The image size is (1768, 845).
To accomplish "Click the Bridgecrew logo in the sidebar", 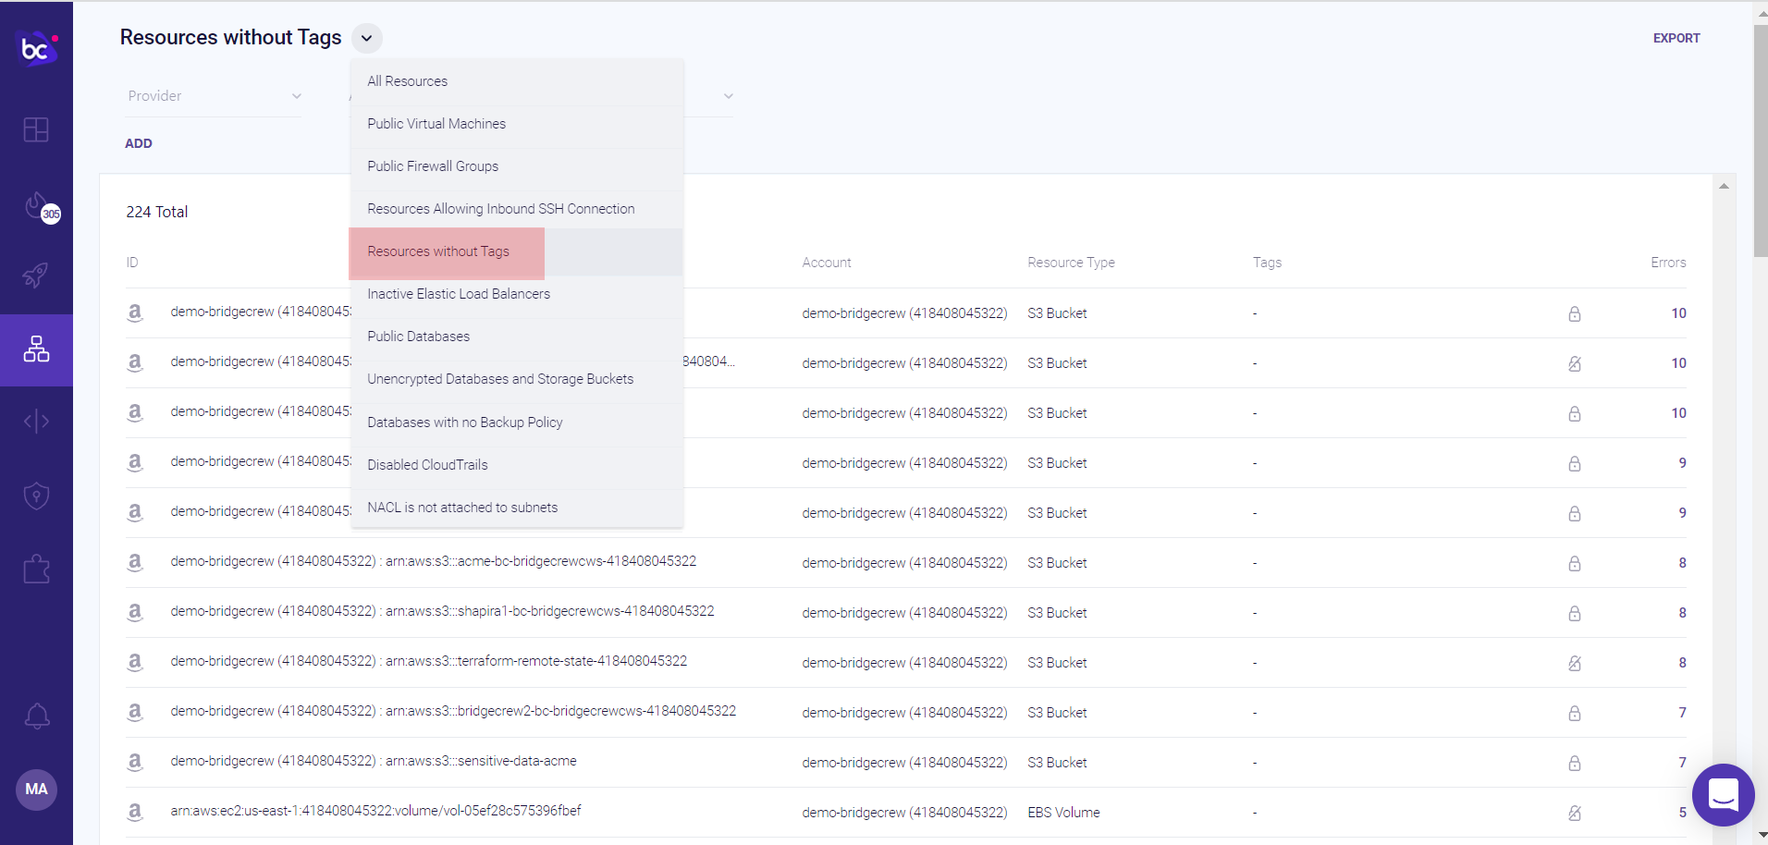I will pos(38,48).
